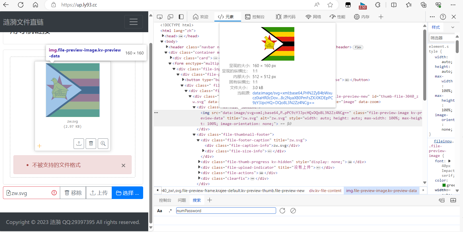Open favorites list icon
463x232 pixels.
(409, 5)
